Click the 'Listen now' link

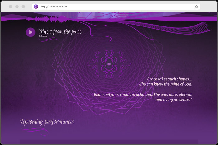43,36
